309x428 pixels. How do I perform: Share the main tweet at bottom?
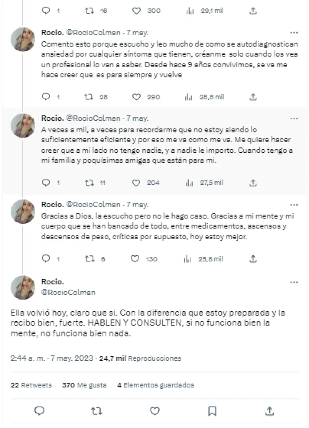[x=269, y=410]
